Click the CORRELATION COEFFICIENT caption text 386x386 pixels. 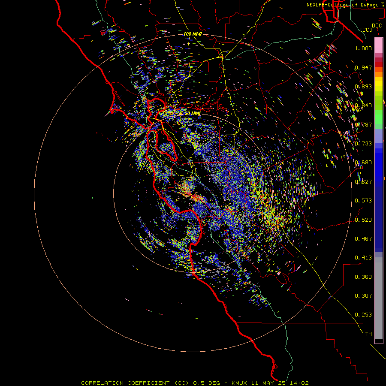125,383
